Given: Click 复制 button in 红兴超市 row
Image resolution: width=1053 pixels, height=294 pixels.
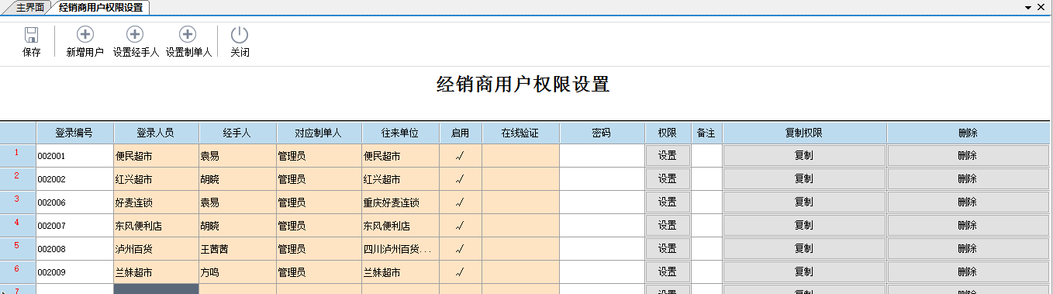Looking at the screenshot, I should 804,179.
